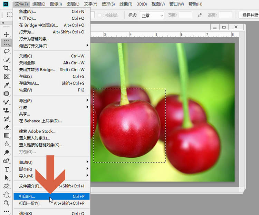Select the Brush tool

point(7,102)
